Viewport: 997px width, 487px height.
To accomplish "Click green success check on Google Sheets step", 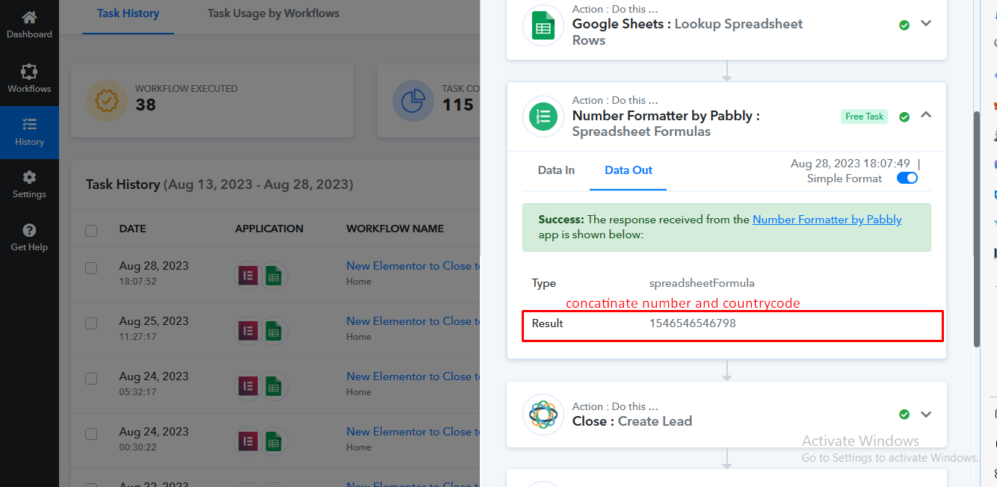I will pos(904,25).
